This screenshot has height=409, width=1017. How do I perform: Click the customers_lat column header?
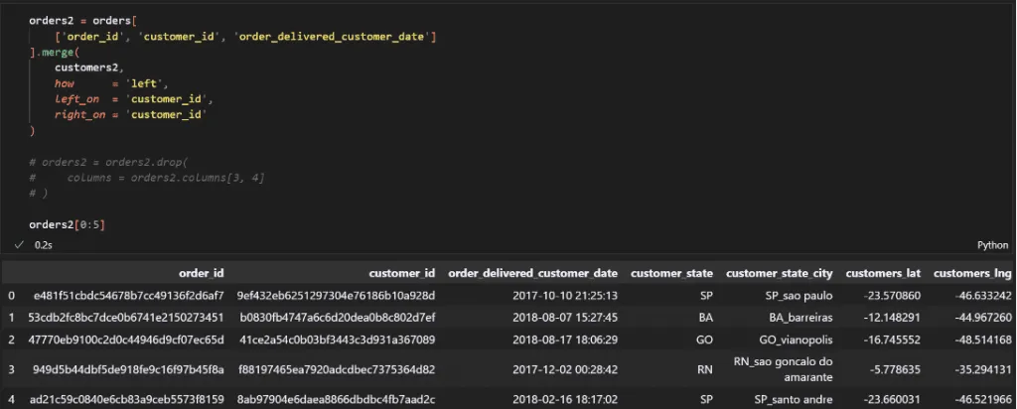coord(883,274)
